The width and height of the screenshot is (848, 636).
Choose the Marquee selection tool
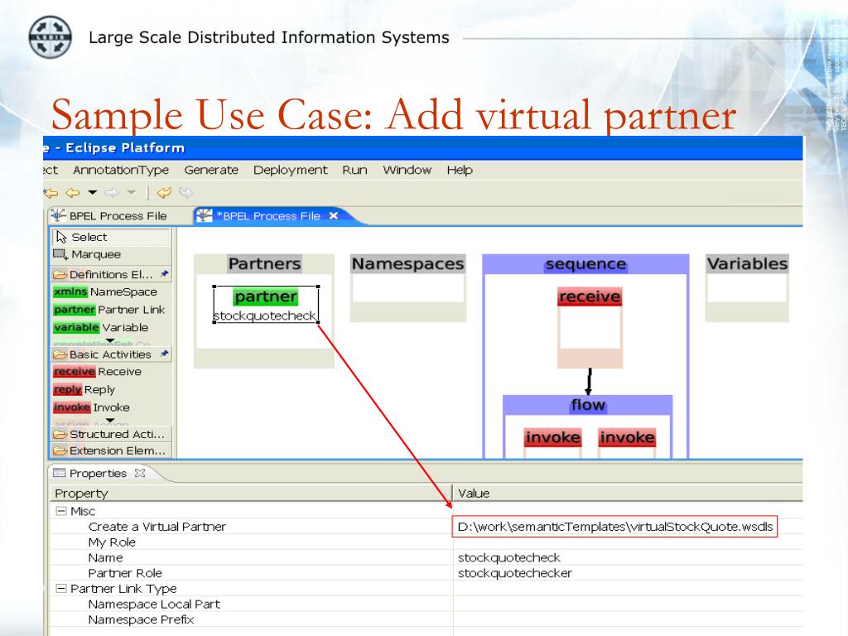pyautogui.click(x=88, y=254)
